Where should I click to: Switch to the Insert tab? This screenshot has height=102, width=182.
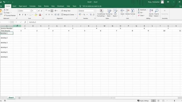coord(15,6)
